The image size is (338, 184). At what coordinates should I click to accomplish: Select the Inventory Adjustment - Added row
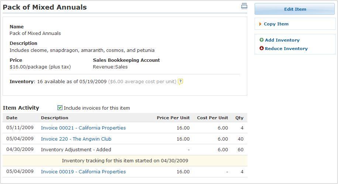click(125, 150)
